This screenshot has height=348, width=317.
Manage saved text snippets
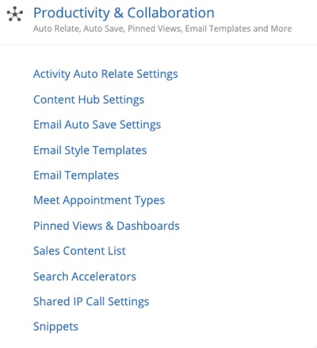(x=55, y=327)
